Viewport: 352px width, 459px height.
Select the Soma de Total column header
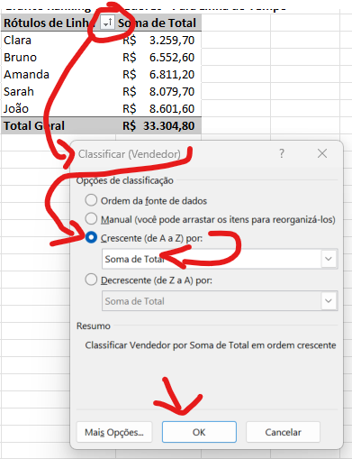pyautogui.click(x=157, y=23)
